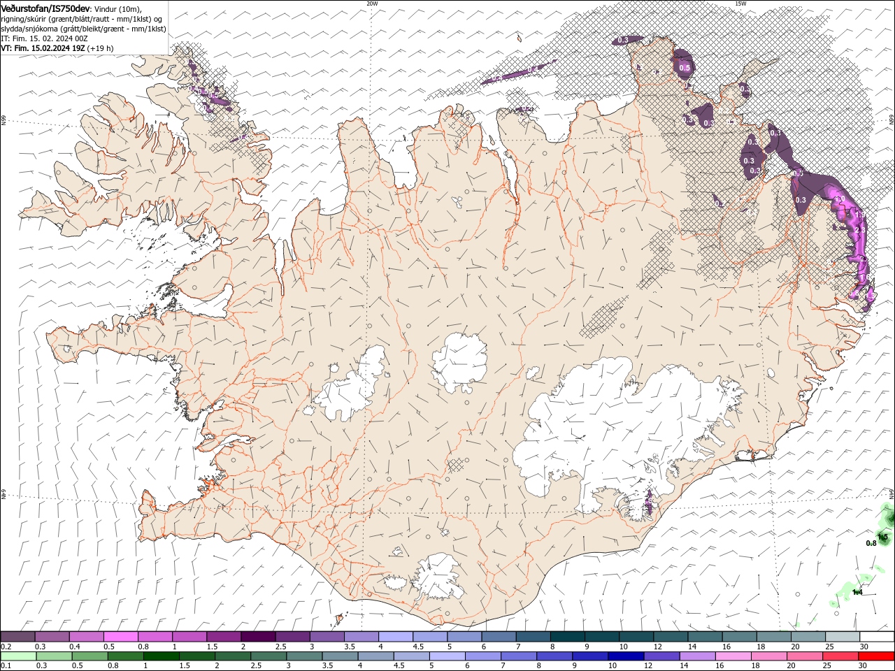Viewport: 895px width, 671px height.
Task: Pick deep blue lower swatch above 10
Action: coord(626,656)
